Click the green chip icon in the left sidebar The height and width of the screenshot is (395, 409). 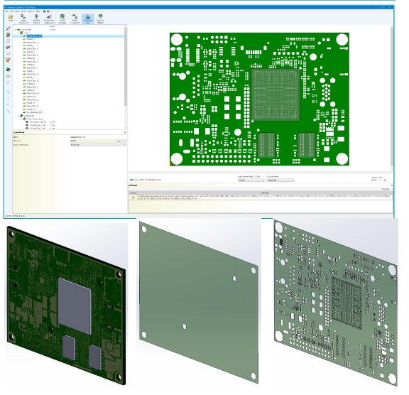8,70
